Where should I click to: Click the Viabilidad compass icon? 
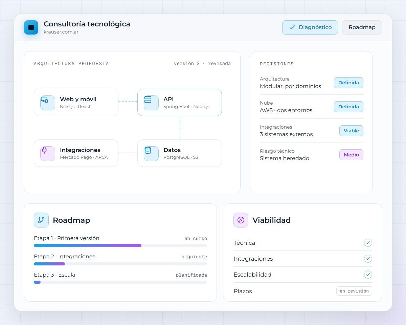(x=241, y=220)
